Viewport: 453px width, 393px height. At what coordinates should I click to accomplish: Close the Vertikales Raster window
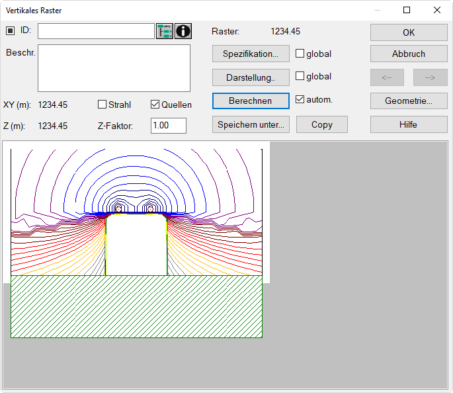[437, 10]
